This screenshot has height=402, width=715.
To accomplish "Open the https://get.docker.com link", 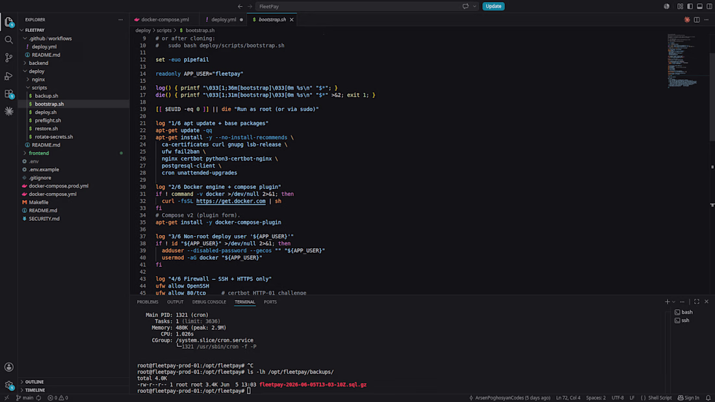I will [x=231, y=201].
